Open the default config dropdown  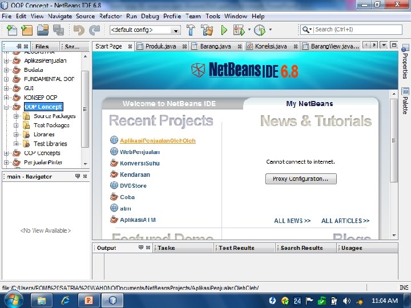[x=175, y=30]
